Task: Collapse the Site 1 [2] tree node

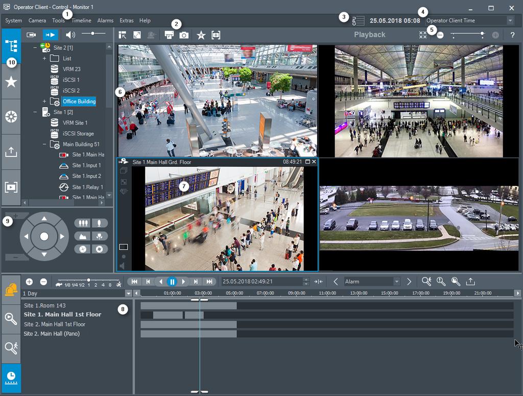Action: click(35, 112)
